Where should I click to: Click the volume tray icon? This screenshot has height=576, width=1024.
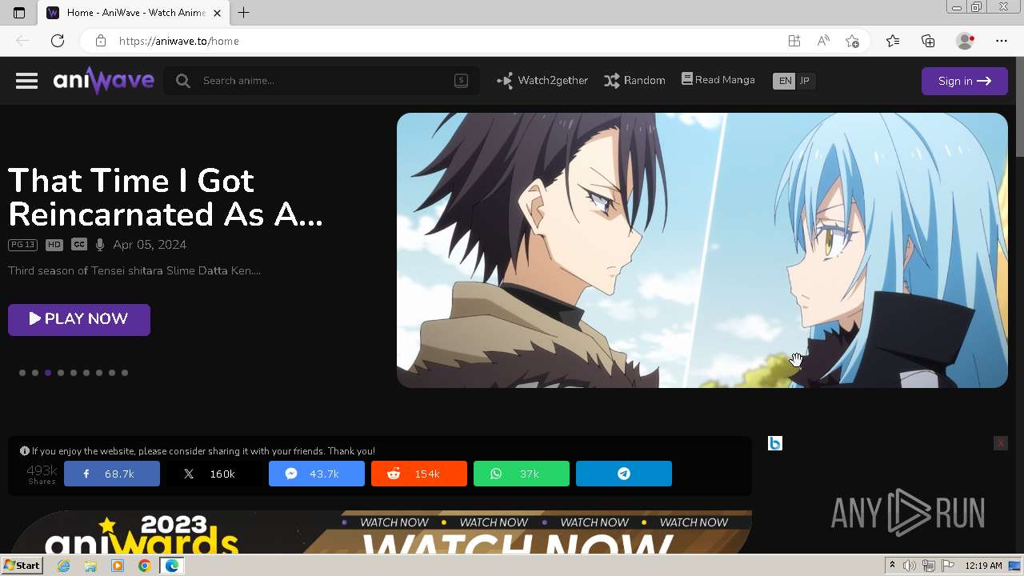[x=910, y=566]
